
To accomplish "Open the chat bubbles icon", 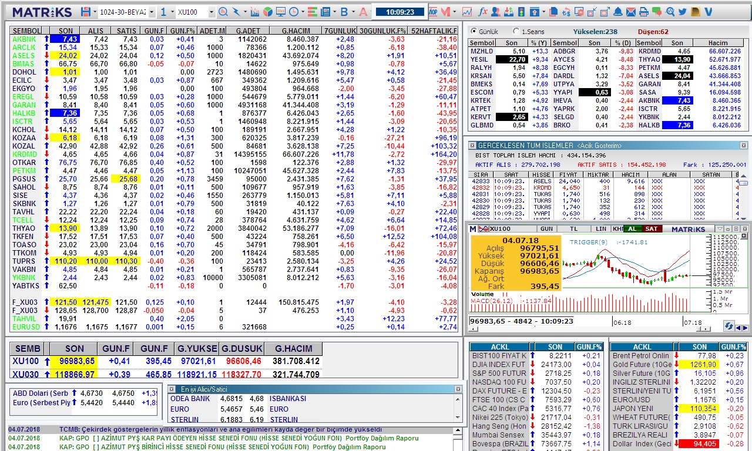I will click(x=656, y=12).
